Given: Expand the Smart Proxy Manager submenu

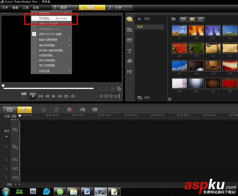Looking at the screenshot, I should pyautogui.click(x=51, y=40).
